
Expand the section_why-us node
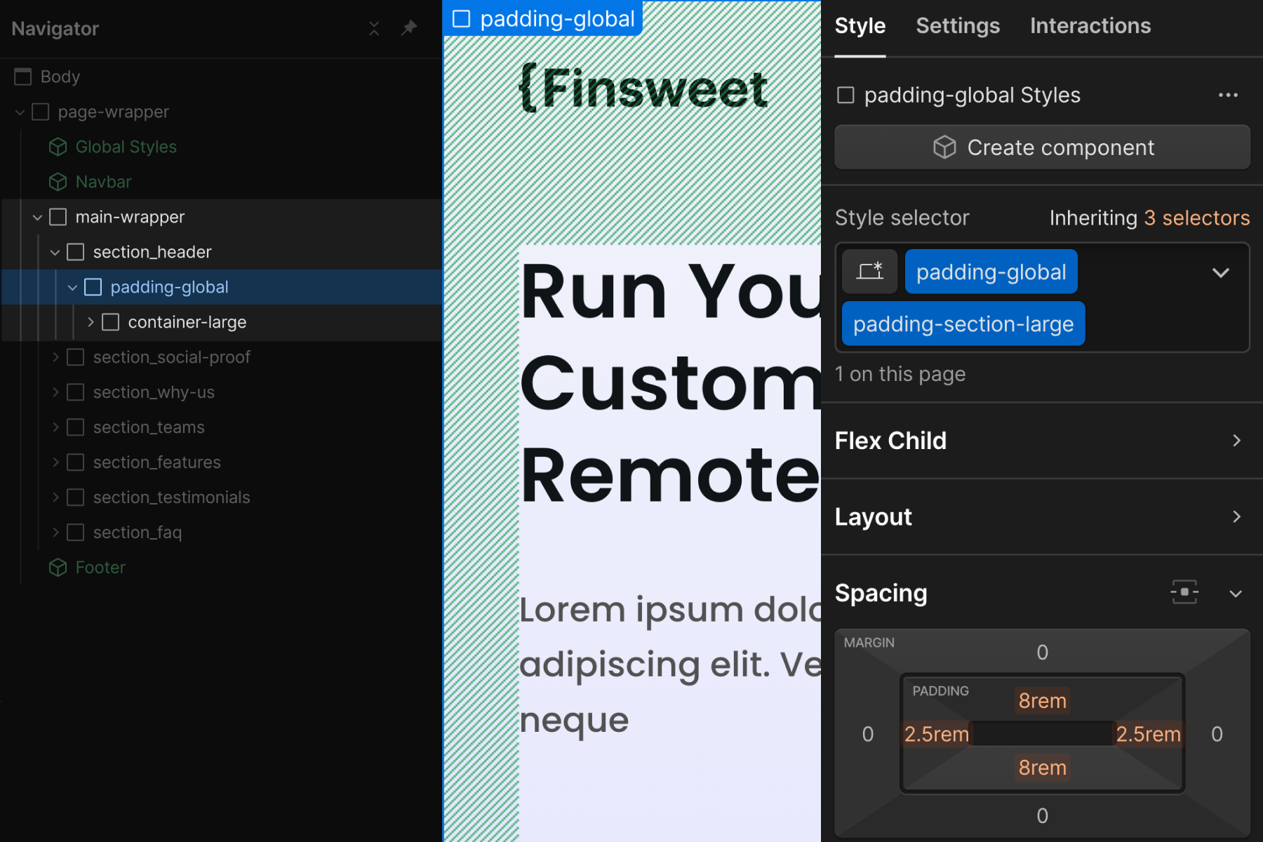tap(55, 392)
